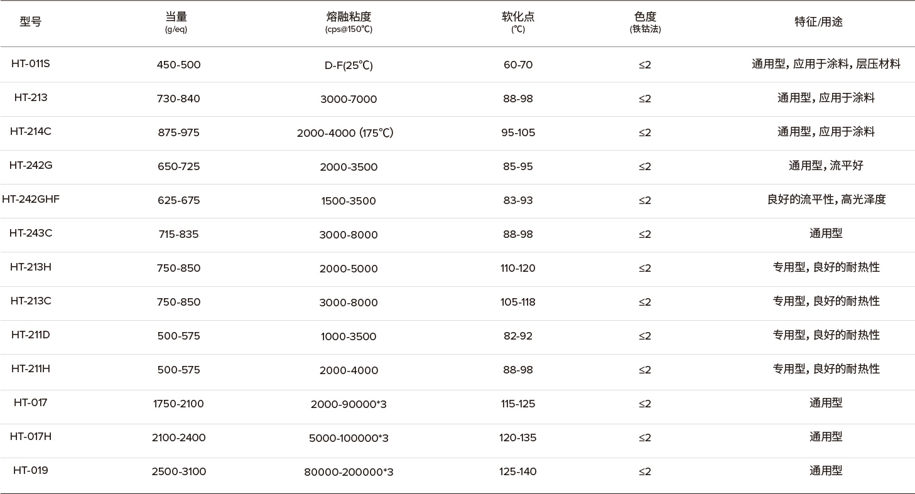Image resolution: width=915 pixels, height=494 pixels.
Task: Click softening point 105-118
Action: [x=518, y=303]
